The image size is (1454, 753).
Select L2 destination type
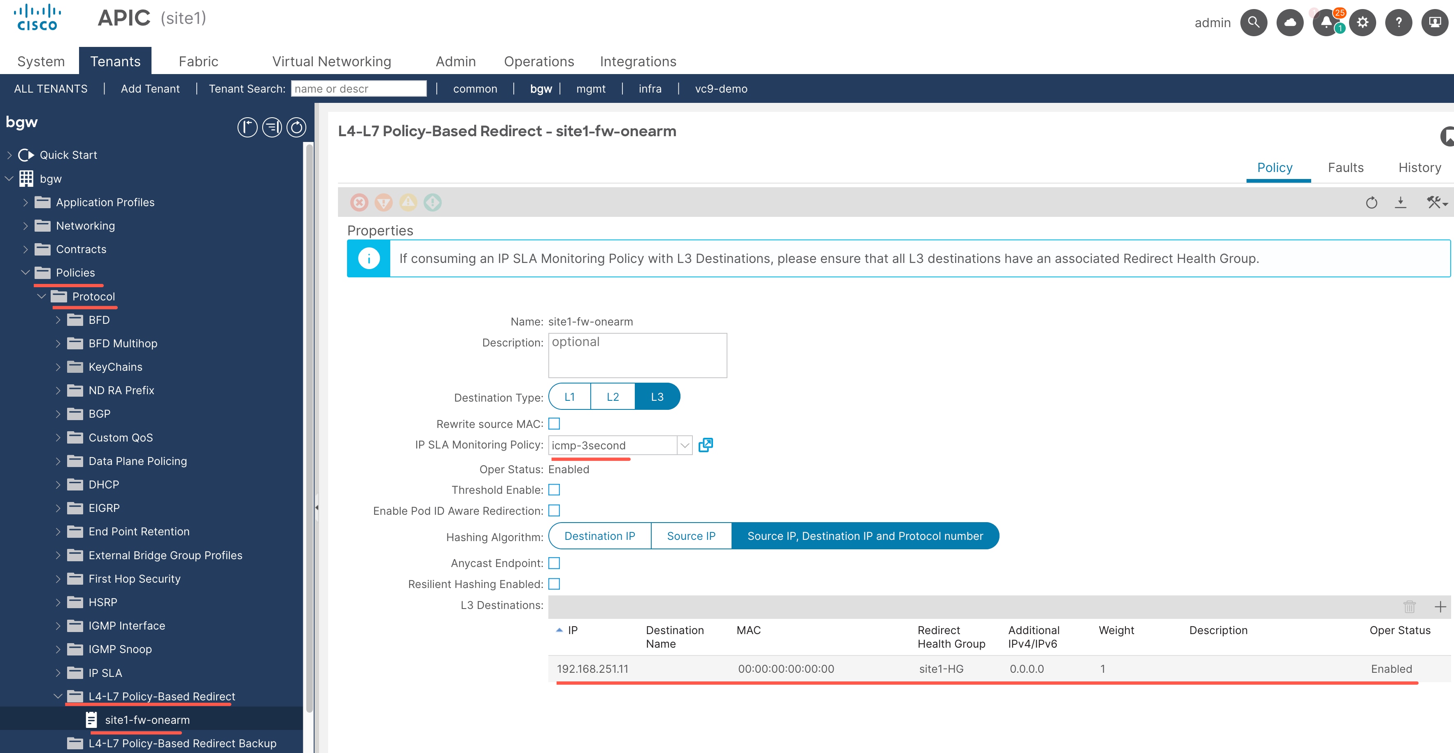click(613, 397)
